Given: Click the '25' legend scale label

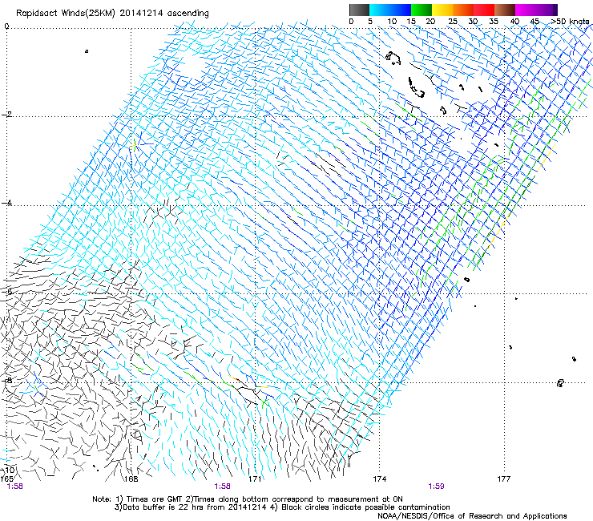Looking at the screenshot, I should point(452,21).
